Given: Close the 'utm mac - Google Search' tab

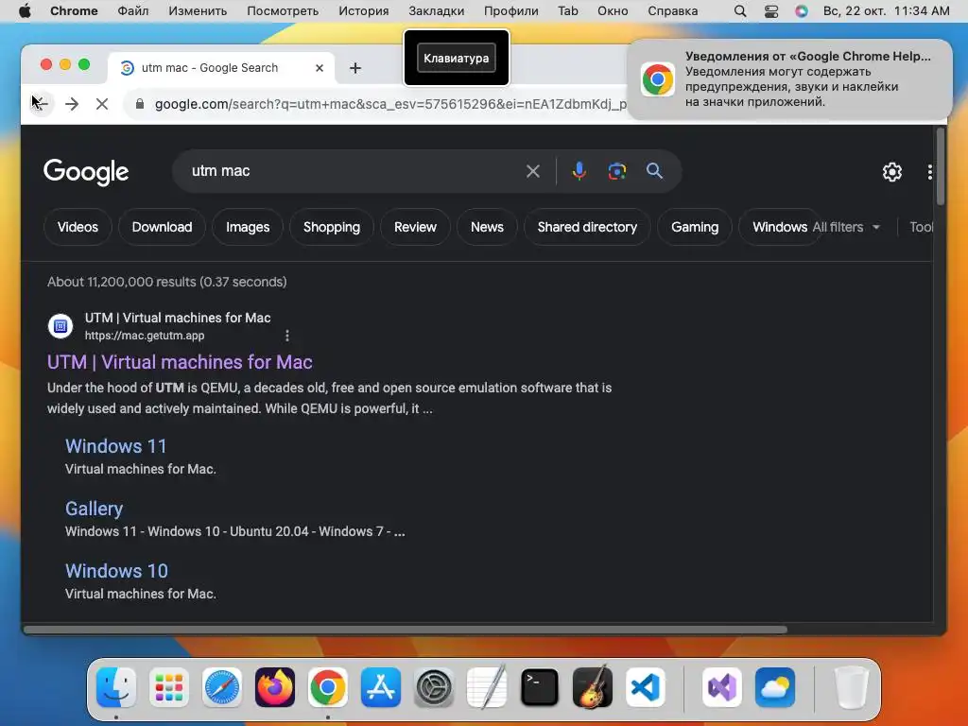Looking at the screenshot, I should click(x=320, y=68).
